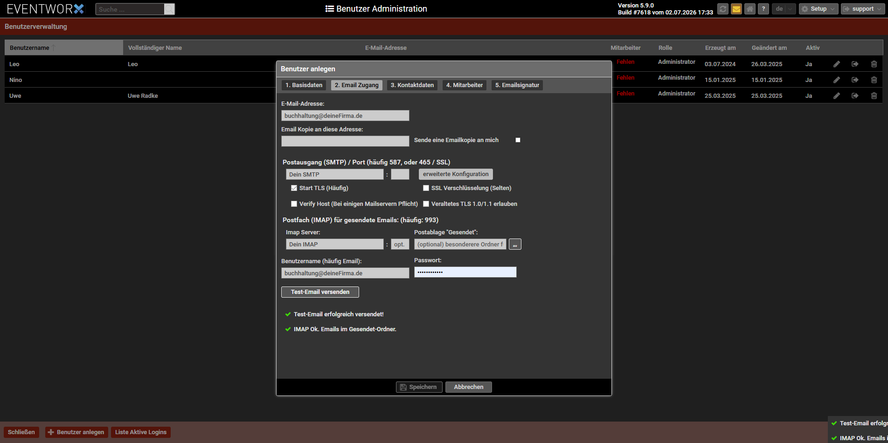Viewport: 888px width, 443px height.
Task: Toggle 'Sende eine Emailkopie an mich' checkbox
Action: click(518, 140)
